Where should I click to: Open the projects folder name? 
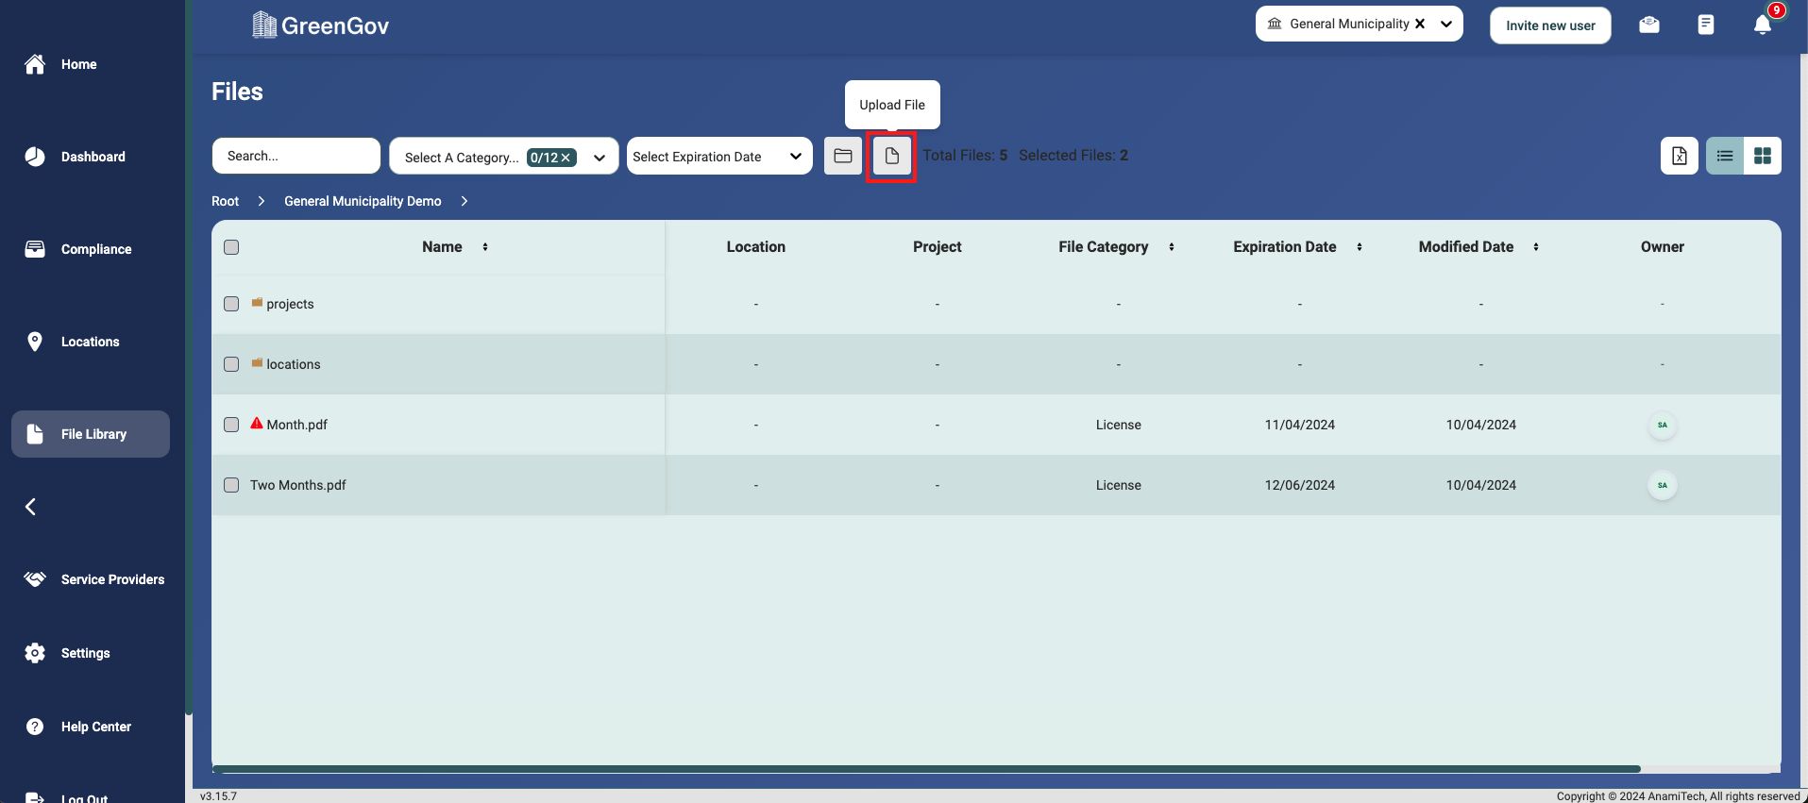[x=290, y=304]
